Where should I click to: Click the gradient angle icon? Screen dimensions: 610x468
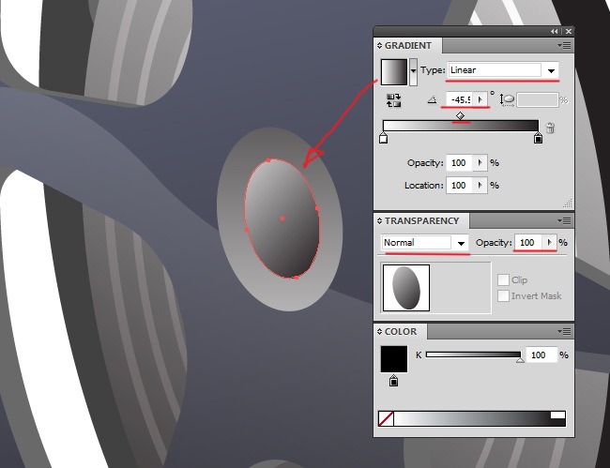point(432,100)
